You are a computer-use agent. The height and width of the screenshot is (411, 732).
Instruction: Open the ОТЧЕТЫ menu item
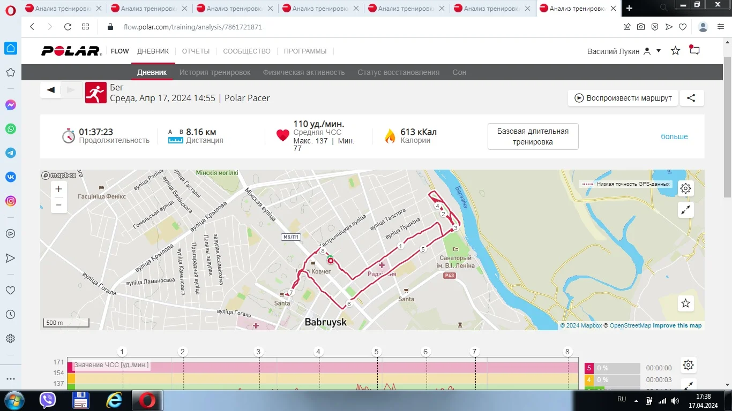click(x=196, y=51)
